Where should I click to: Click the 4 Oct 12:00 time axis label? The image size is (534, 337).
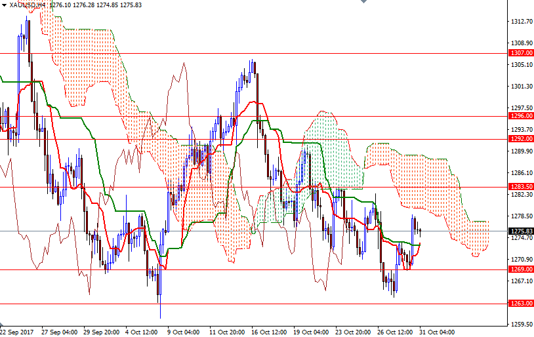pos(141,332)
